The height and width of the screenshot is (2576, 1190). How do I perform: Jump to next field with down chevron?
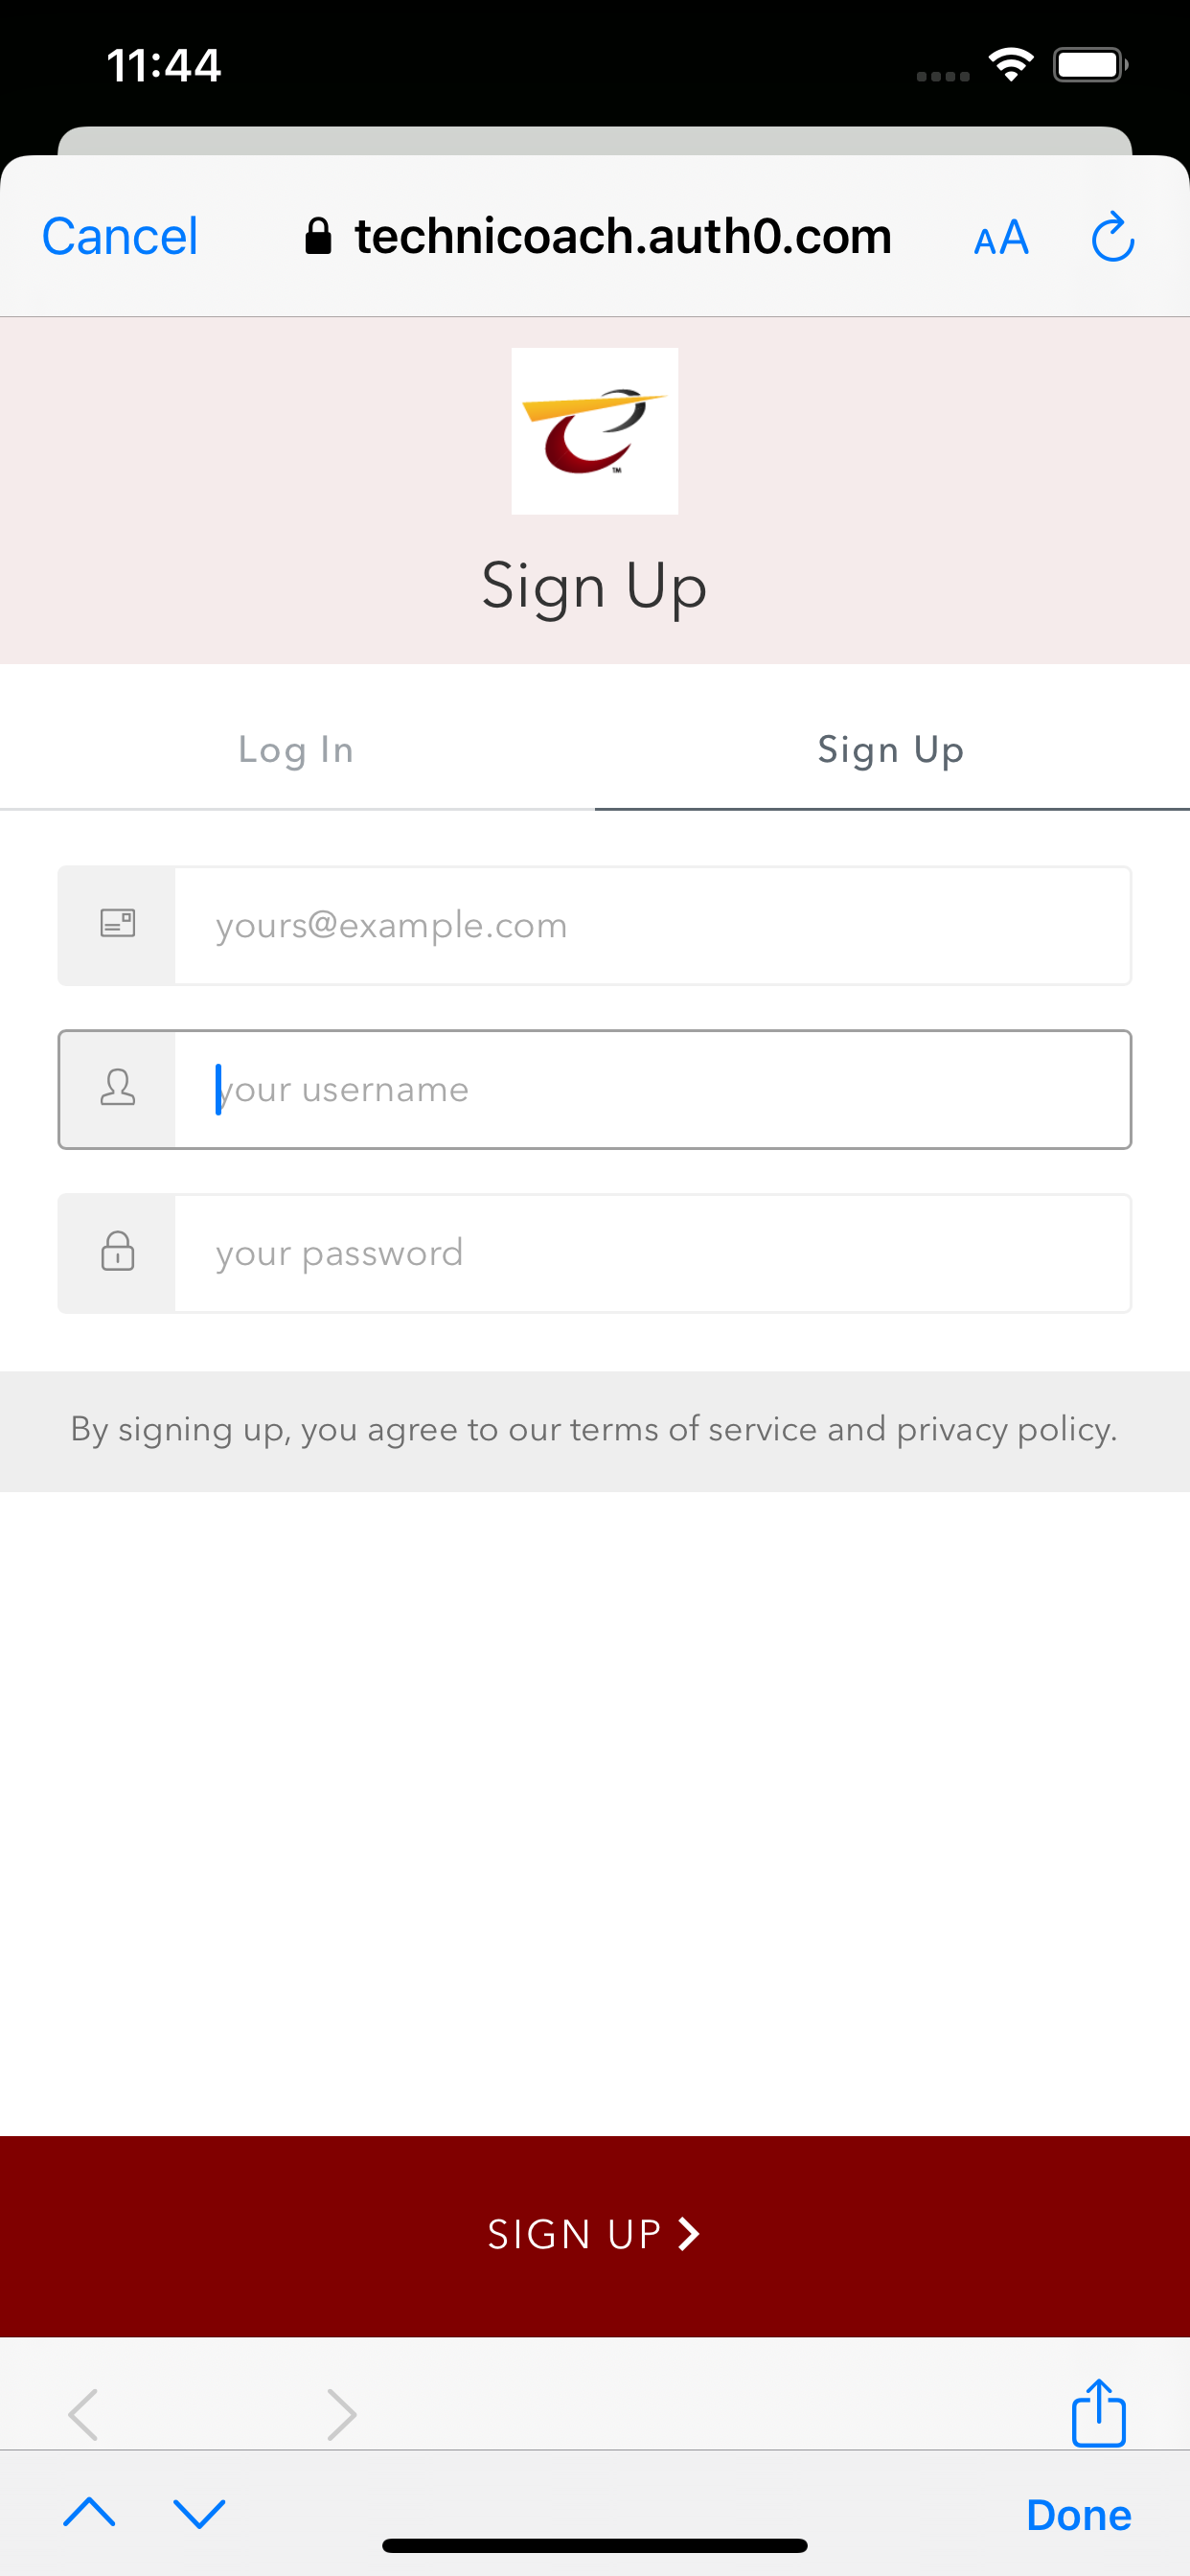click(199, 2512)
